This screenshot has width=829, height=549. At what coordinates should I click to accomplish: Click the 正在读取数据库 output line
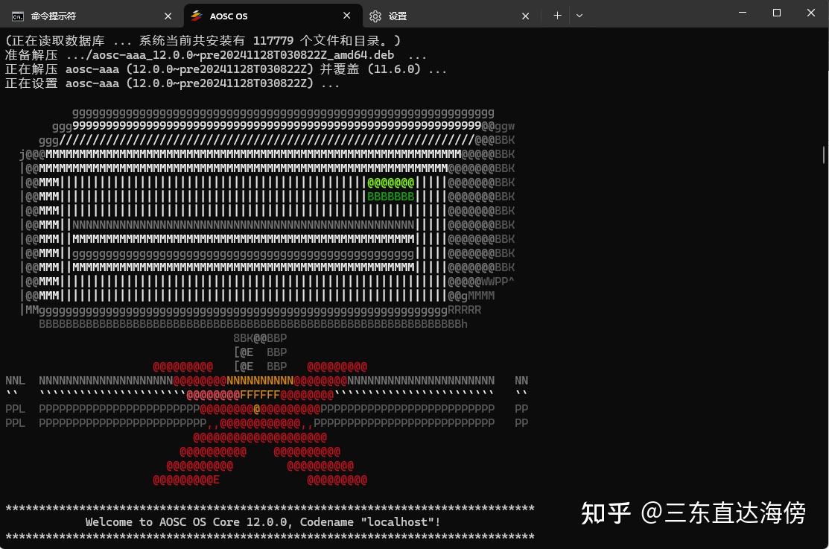(201, 40)
